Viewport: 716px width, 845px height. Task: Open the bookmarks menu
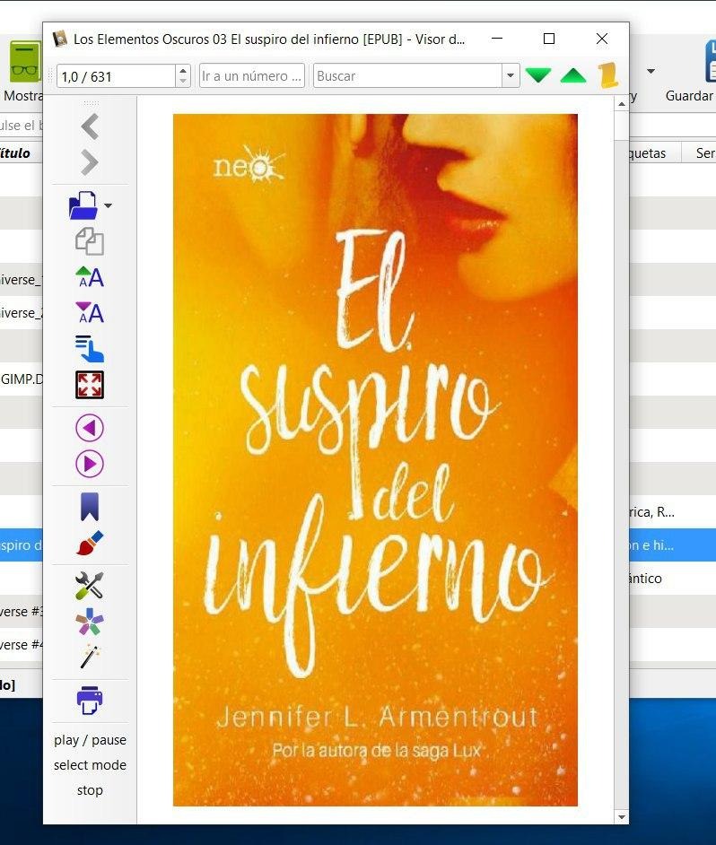pos(90,507)
